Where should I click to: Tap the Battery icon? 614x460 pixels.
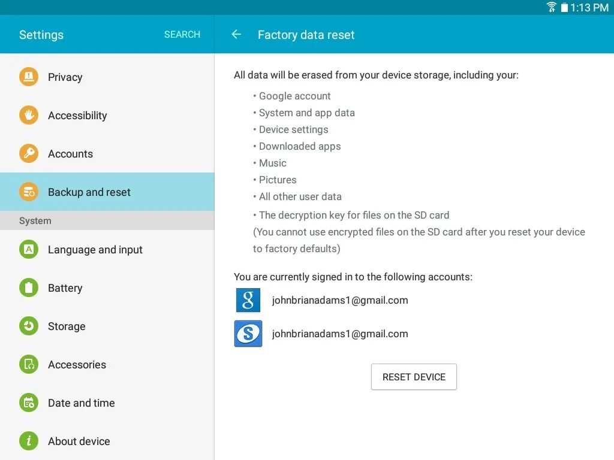(x=29, y=287)
